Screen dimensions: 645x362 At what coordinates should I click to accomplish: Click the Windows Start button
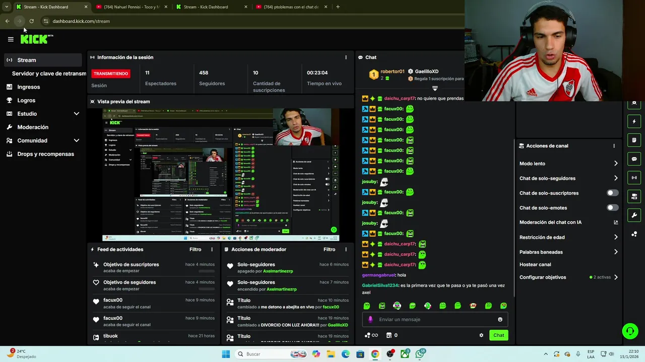pos(226,354)
